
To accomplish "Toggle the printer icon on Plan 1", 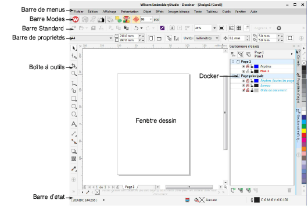I will [x=248, y=71].
